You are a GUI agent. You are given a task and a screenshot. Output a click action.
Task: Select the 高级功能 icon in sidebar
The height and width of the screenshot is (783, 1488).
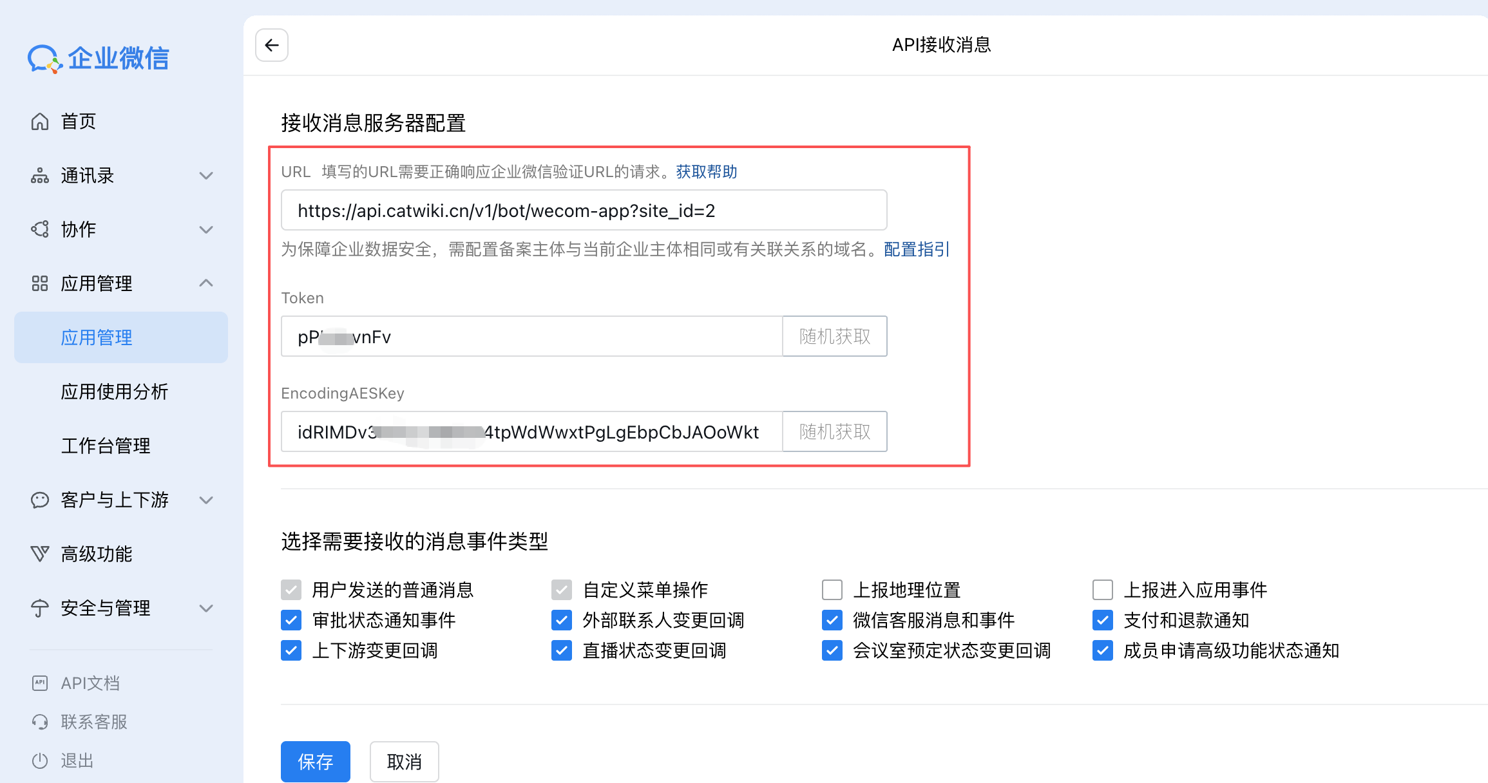(x=40, y=554)
